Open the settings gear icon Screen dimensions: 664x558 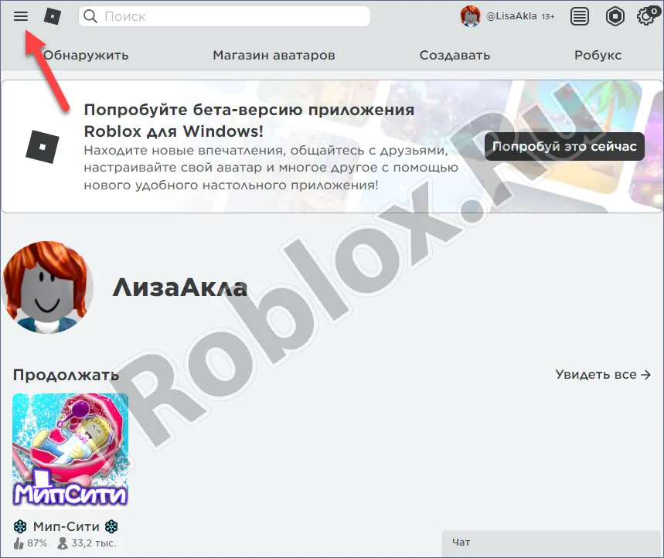coord(645,16)
